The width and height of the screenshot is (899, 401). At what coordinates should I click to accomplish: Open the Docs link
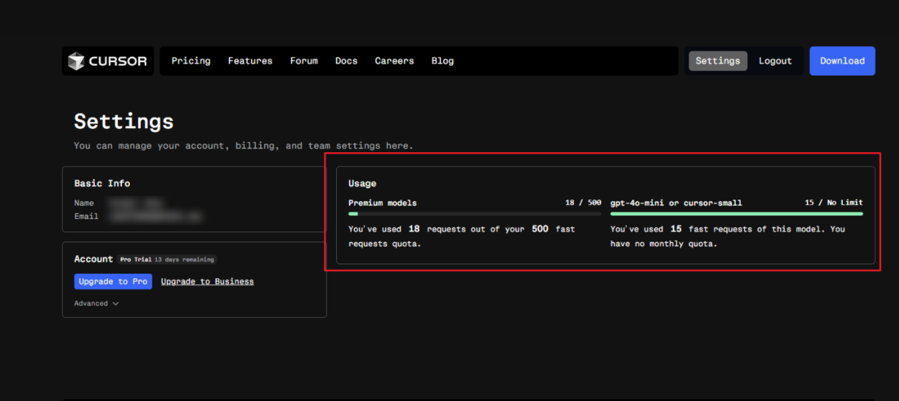[x=346, y=61]
